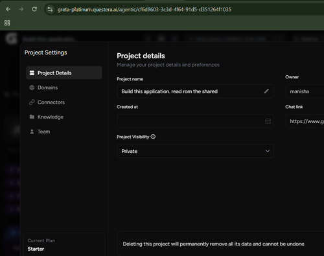Click the 'Project Visibility' label
This screenshot has width=324, height=256.
click(133, 137)
